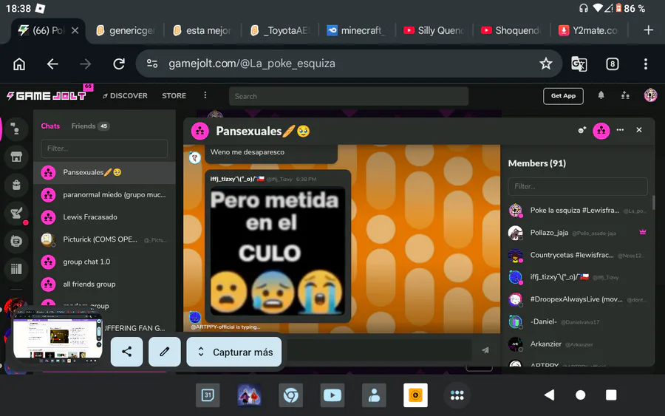The width and height of the screenshot is (665, 416).
Task: Open Picturick (COMS OPE... chat
Action: pyautogui.click(x=104, y=239)
